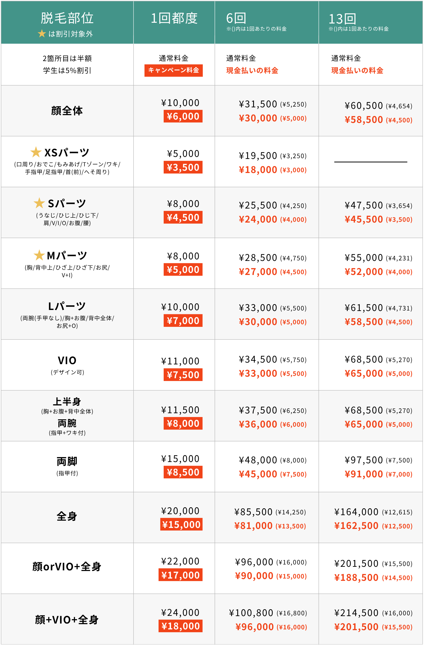Click 学生は5%割引 note text
Screen dimensions: 424x646
click(x=67, y=71)
